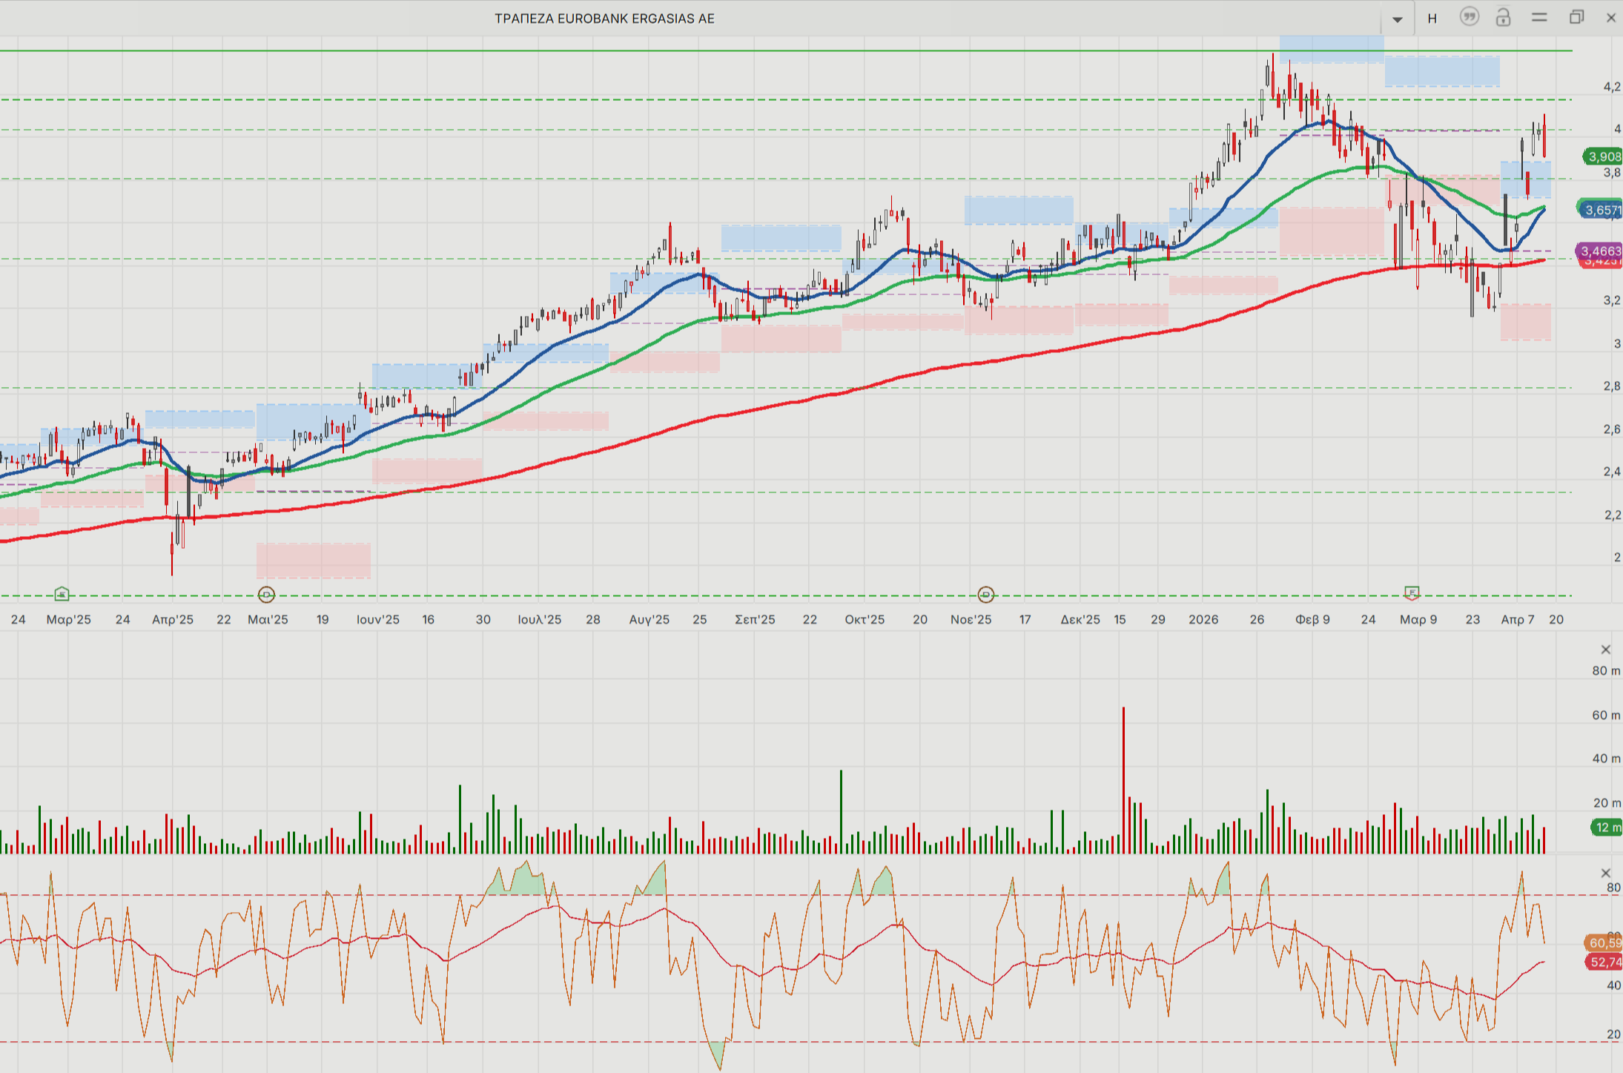Open the quote bubble comments icon

click(x=1468, y=17)
